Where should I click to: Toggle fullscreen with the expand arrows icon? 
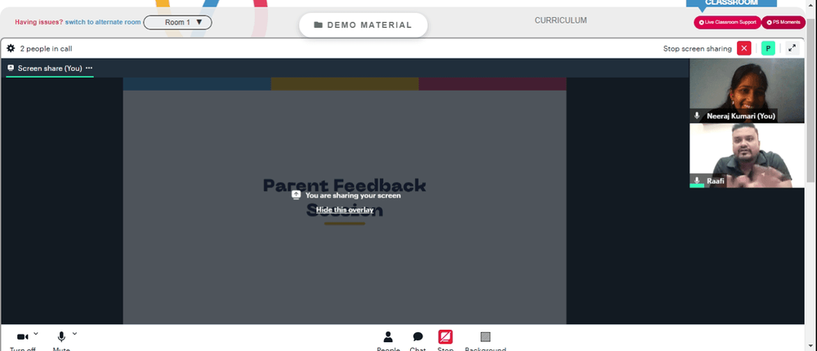click(x=792, y=48)
